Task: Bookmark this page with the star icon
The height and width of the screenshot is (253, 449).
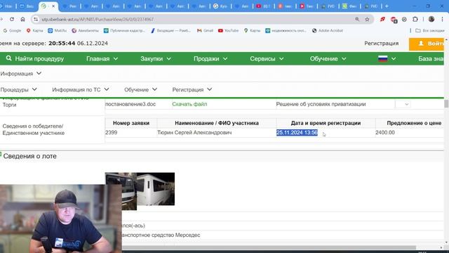Action: pyautogui.click(x=367, y=19)
